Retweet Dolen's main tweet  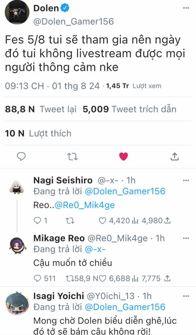tap(73, 157)
